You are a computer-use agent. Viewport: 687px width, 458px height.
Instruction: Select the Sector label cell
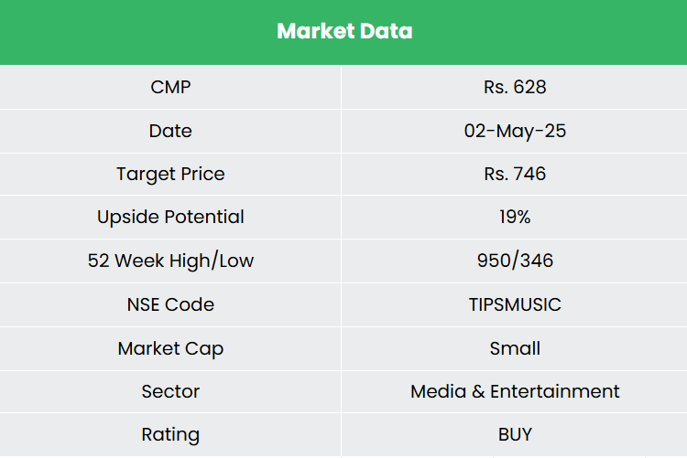click(170, 391)
